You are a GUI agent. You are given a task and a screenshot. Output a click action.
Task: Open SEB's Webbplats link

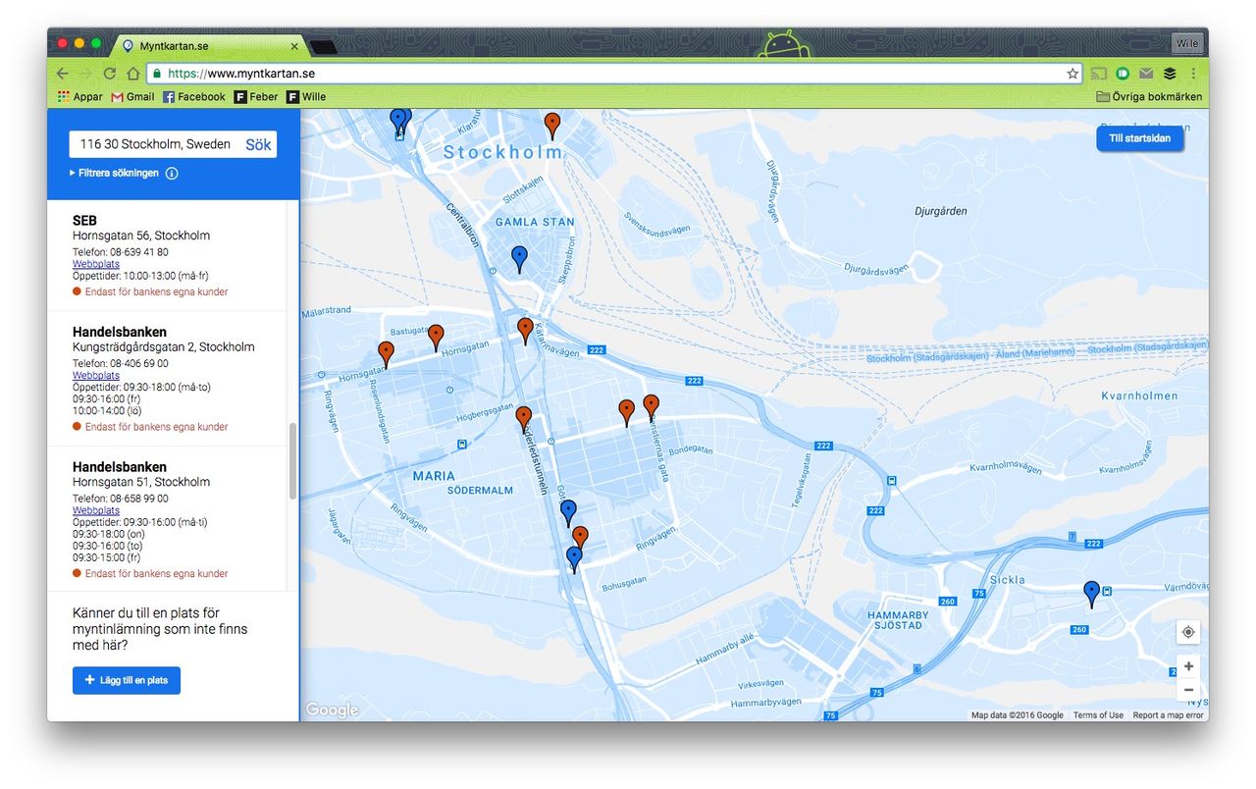[x=96, y=264]
